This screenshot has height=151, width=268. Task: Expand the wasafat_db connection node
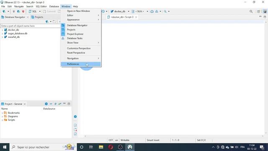(2, 37)
